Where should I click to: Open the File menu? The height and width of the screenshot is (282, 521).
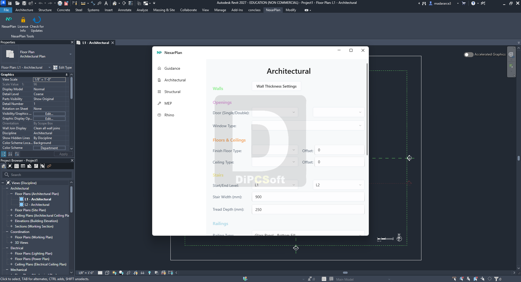tap(6, 10)
